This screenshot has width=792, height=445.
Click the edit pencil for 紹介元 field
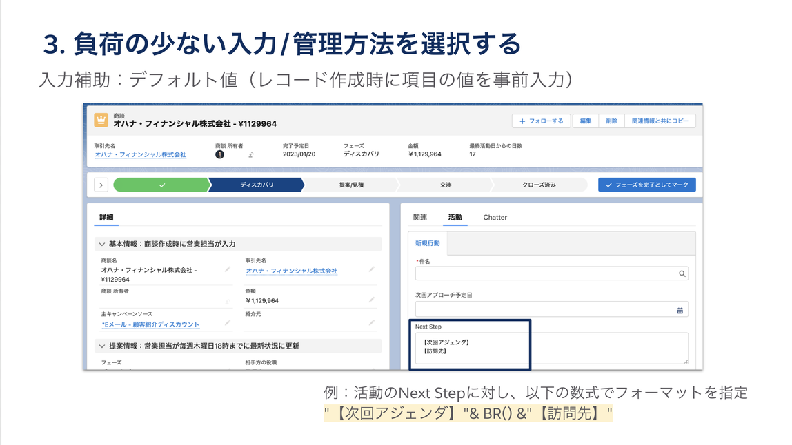[372, 323]
